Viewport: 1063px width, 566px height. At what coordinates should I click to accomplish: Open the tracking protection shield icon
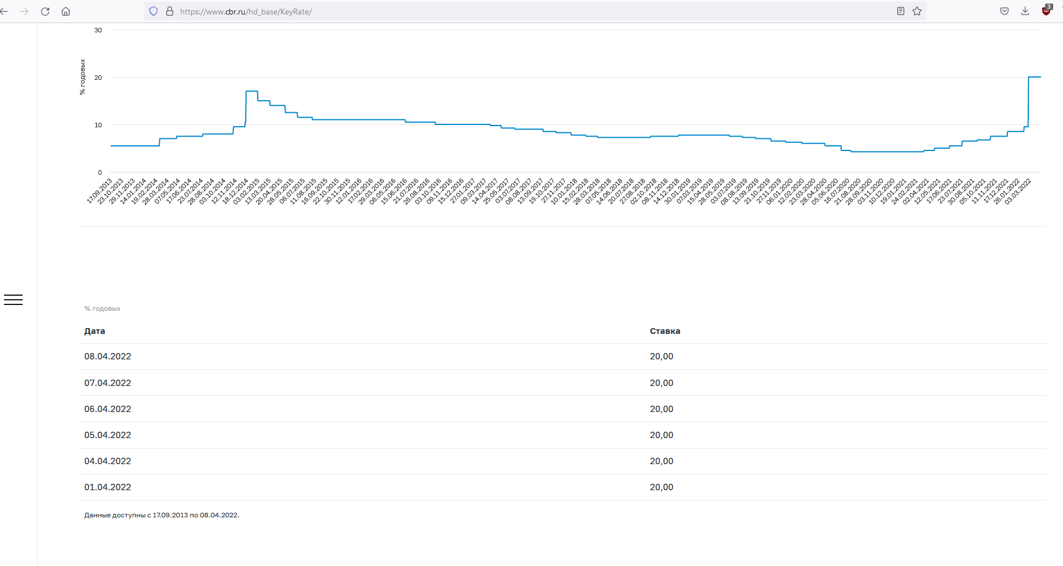tap(154, 11)
